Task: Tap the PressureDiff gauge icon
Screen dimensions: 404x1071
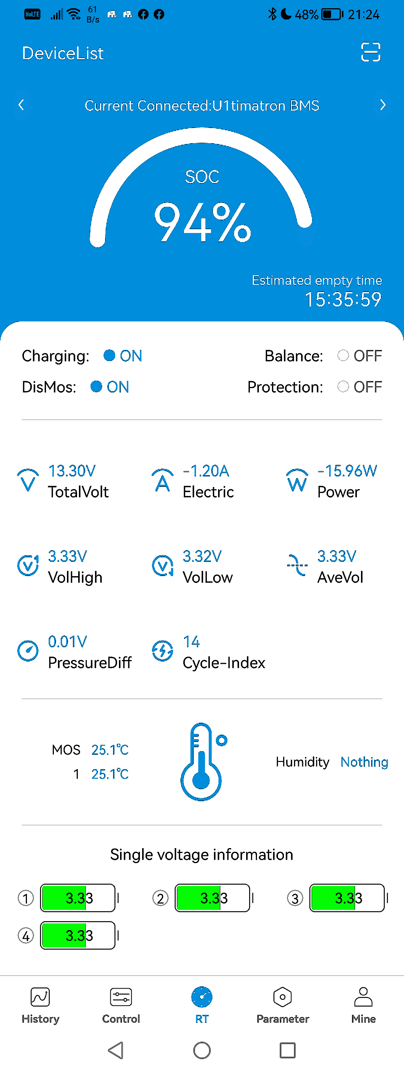Action: tap(28, 651)
